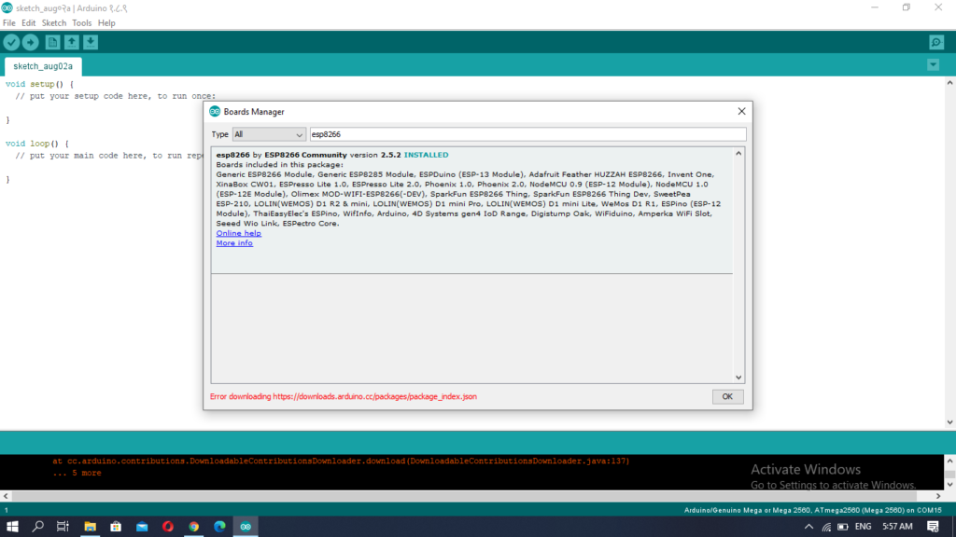The height and width of the screenshot is (537, 956).
Task: Open the Windows Start menu
Action: (x=12, y=527)
